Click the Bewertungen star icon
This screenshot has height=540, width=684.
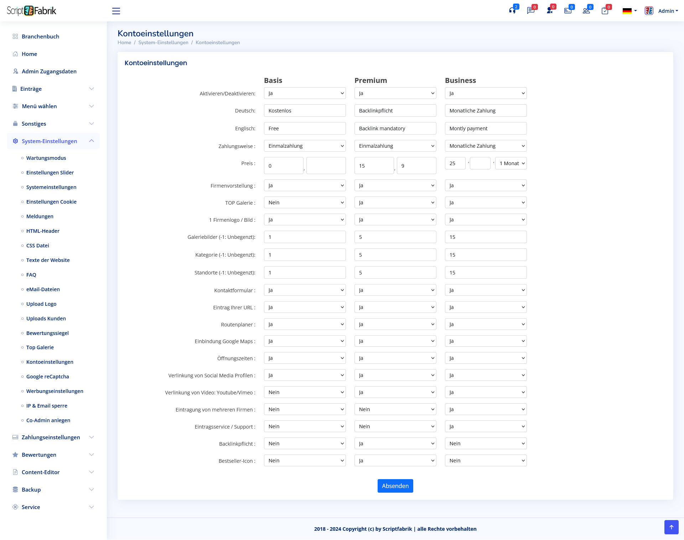tap(15, 455)
